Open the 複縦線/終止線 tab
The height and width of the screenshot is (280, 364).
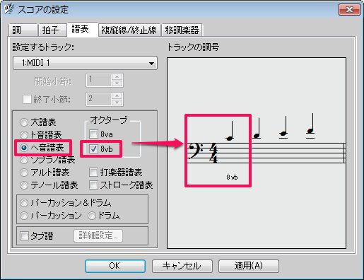(x=129, y=30)
